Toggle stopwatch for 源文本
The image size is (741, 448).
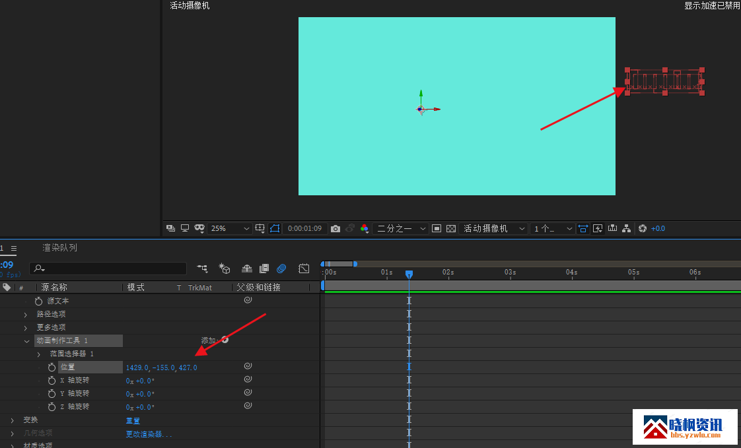[39, 301]
